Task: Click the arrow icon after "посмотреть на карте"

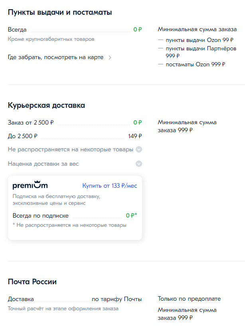Action: coord(110,57)
